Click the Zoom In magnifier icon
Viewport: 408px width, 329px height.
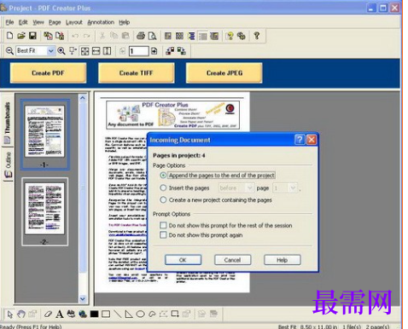(x=61, y=51)
